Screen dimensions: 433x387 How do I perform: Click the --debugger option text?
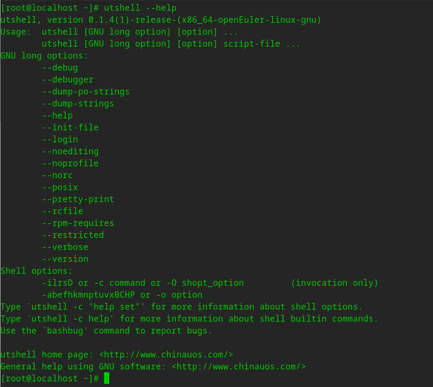68,80
